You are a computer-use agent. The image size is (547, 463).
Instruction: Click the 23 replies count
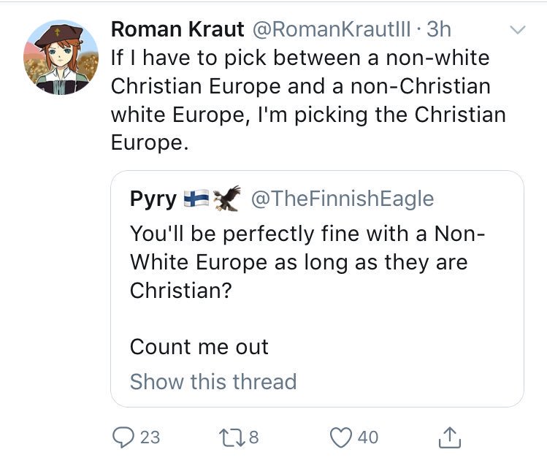coord(149,437)
